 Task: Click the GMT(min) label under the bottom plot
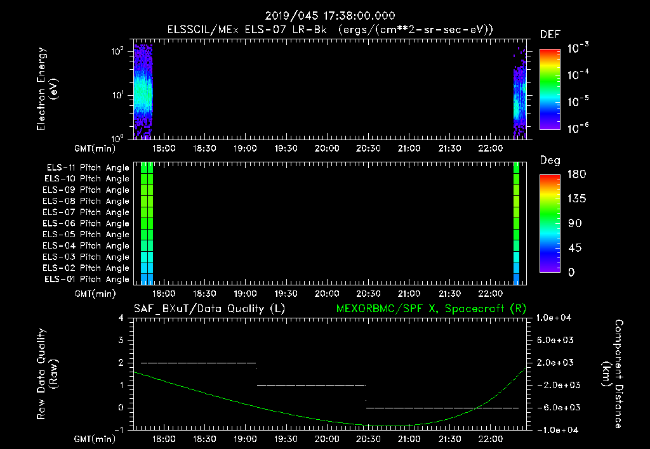(x=95, y=439)
